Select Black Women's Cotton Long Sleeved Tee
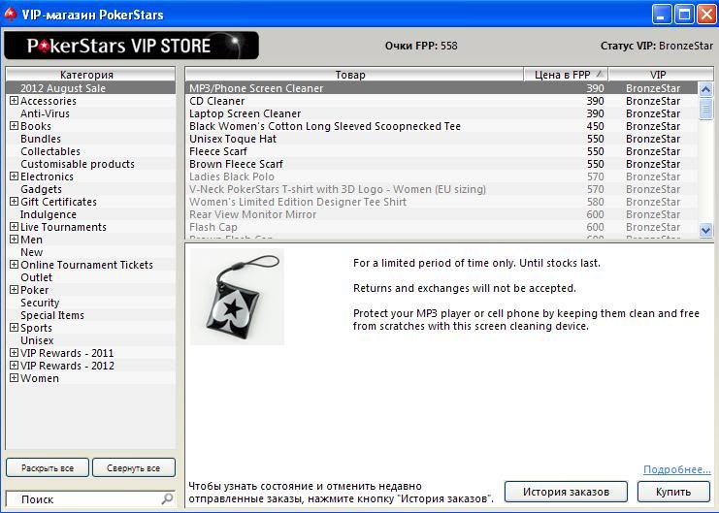 point(441,126)
